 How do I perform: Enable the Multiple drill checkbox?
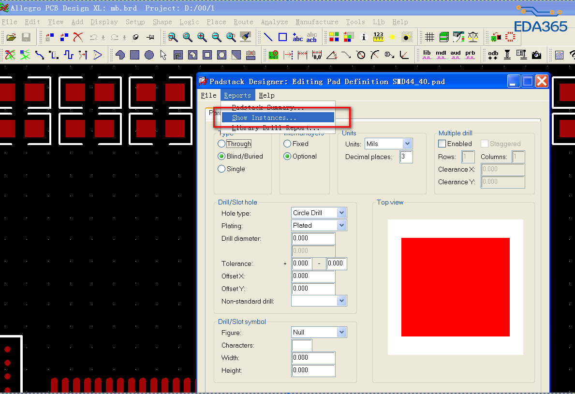click(x=442, y=144)
